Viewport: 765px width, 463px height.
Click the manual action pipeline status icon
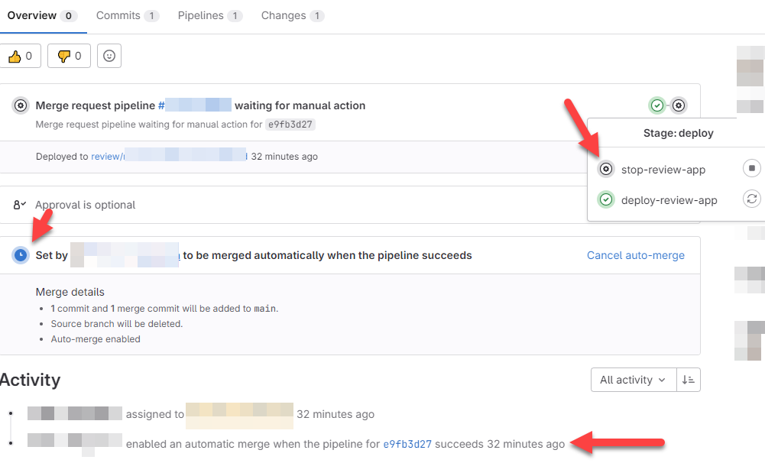point(21,105)
